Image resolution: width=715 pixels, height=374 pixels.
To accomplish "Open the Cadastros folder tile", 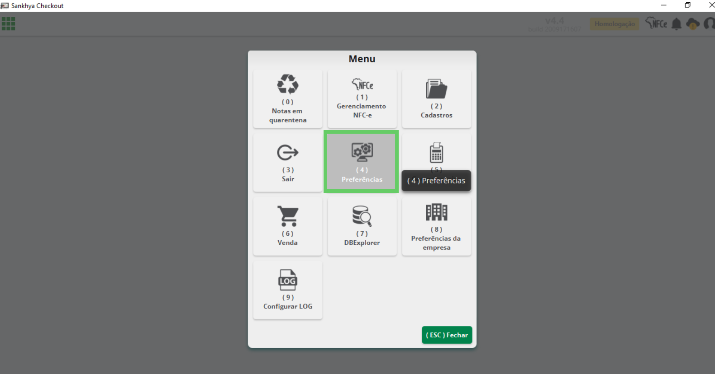I will pos(436,99).
